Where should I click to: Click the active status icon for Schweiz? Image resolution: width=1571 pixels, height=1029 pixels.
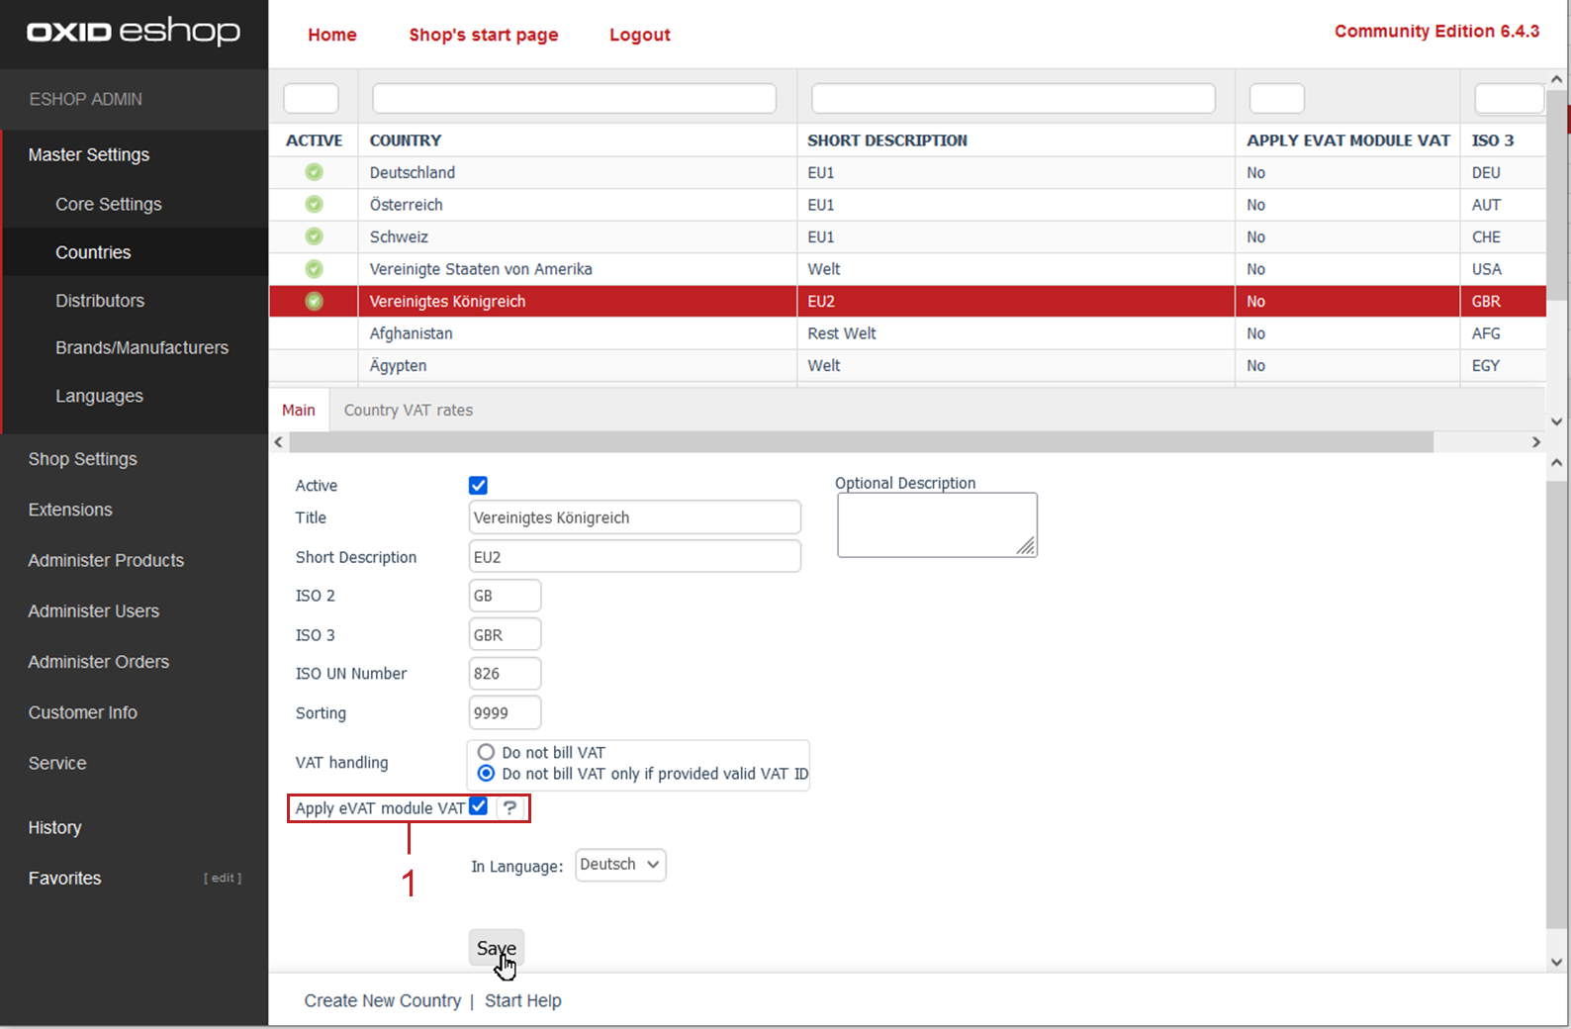[x=314, y=236]
